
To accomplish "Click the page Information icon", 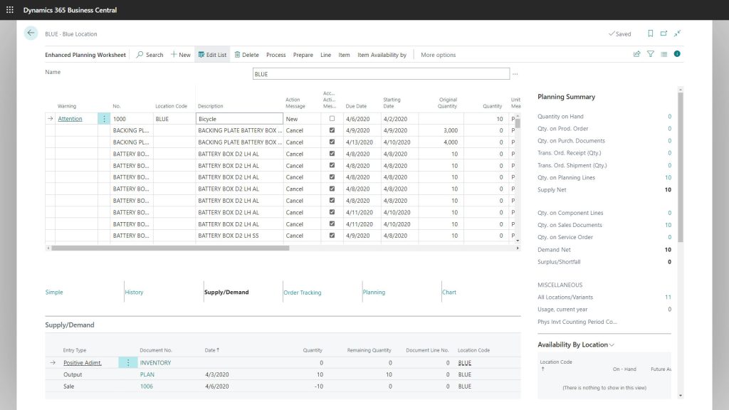I will (x=676, y=55).
